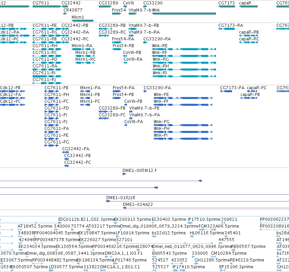This screenshot has width=289, height=272.
Task: Open the capaR gene label in top track
Action: pyautogui.click(x=245, y=3)
